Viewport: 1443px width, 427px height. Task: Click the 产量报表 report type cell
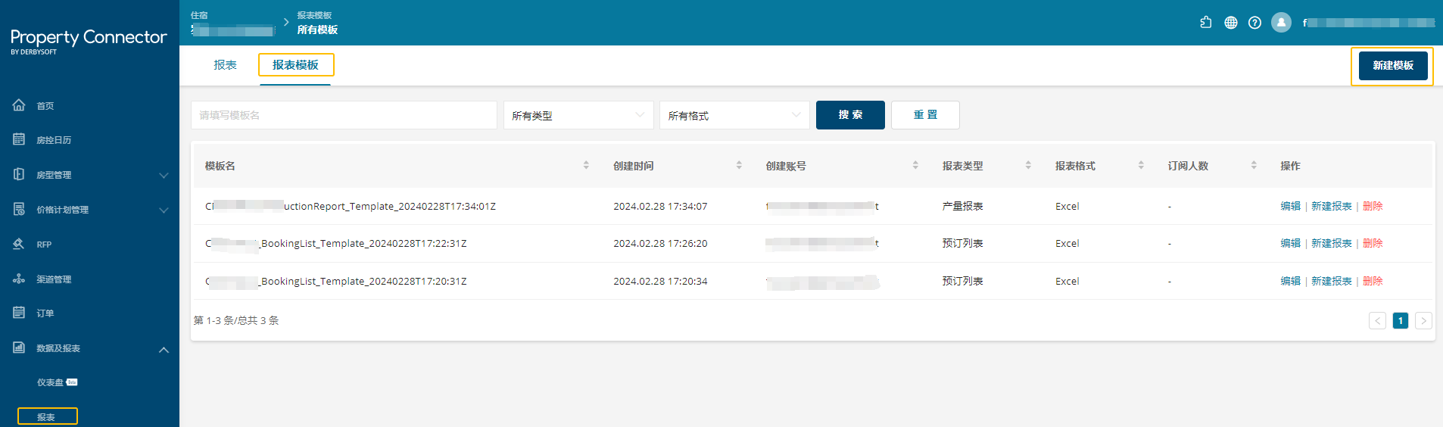pyautogui.click(x=962, y=206)
